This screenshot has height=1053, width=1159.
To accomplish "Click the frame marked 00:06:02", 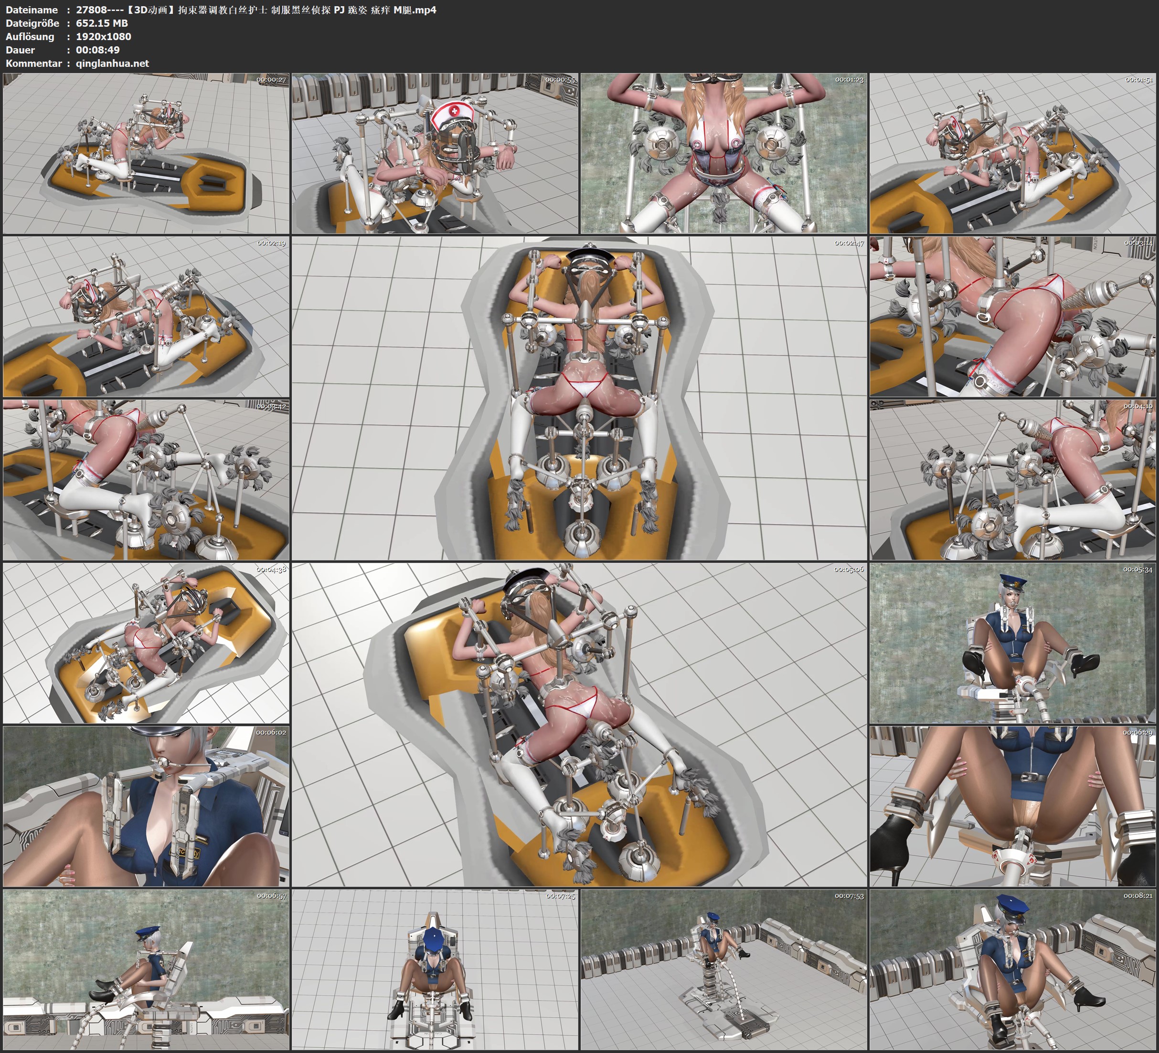I will pos(146,806).
